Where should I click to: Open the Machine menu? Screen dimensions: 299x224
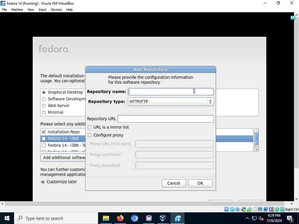(17, 10)
